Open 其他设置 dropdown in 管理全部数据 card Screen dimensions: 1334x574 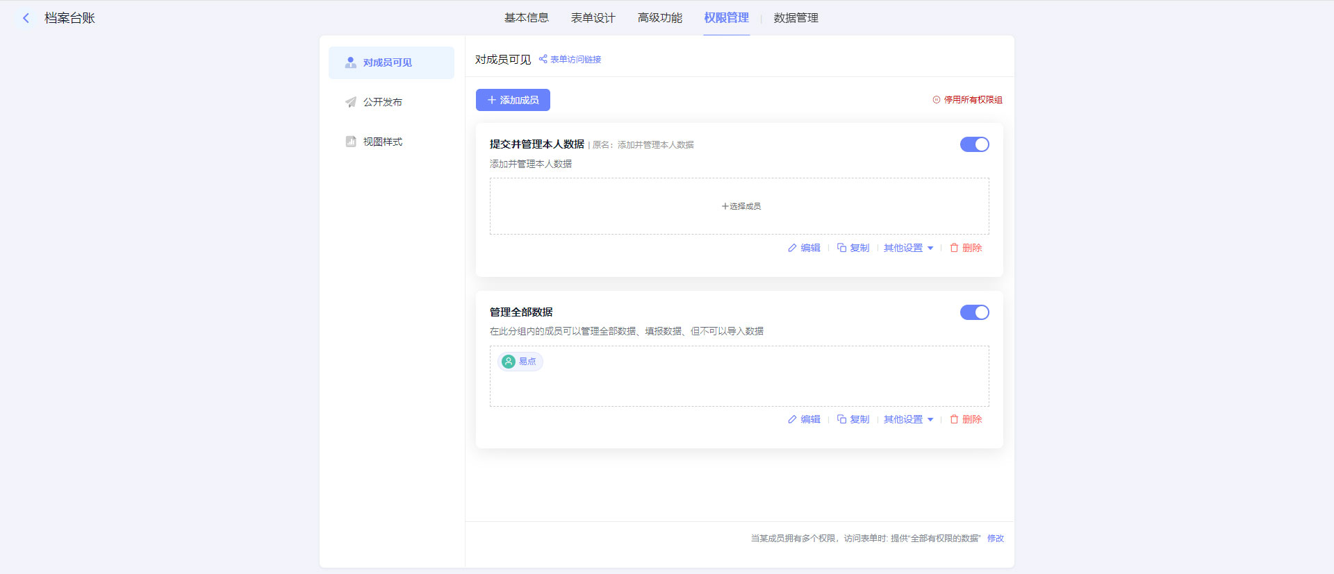click(x=908, y=419)
